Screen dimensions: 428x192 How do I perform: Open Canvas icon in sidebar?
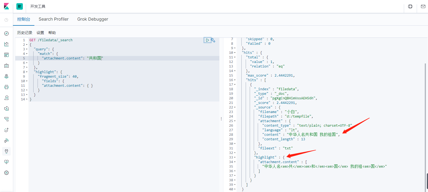[x=6, y=66]
